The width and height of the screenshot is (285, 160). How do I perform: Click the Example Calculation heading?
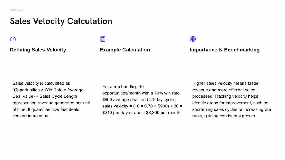tap(125, 50)
